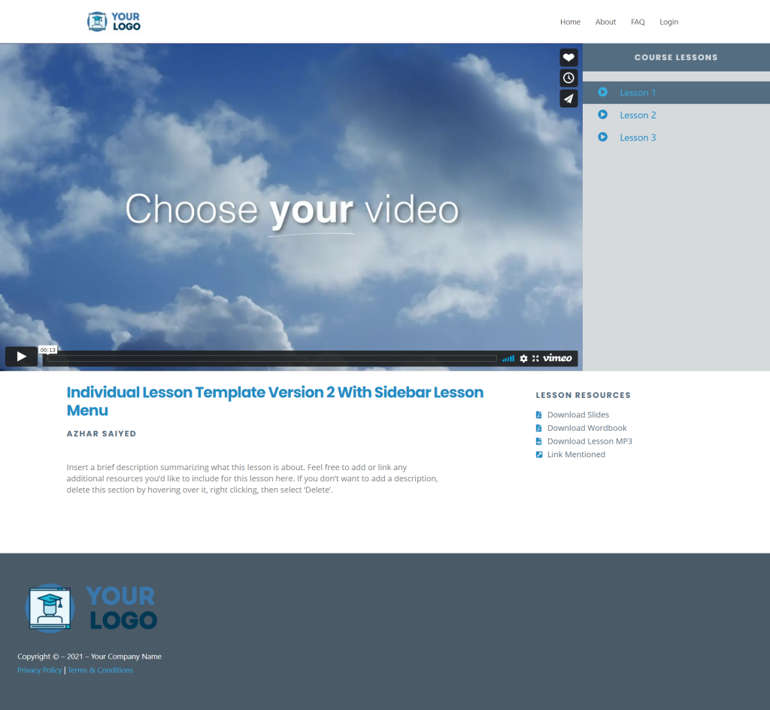This screenshot has height=710, width=770.
Task: Click the lesson description paragraph
Action: (253, 479)
